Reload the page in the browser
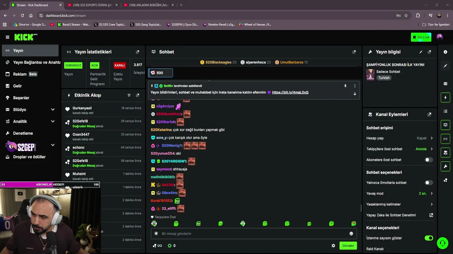Viewport: 453px width, 254px height. click(x=22, y=16)
